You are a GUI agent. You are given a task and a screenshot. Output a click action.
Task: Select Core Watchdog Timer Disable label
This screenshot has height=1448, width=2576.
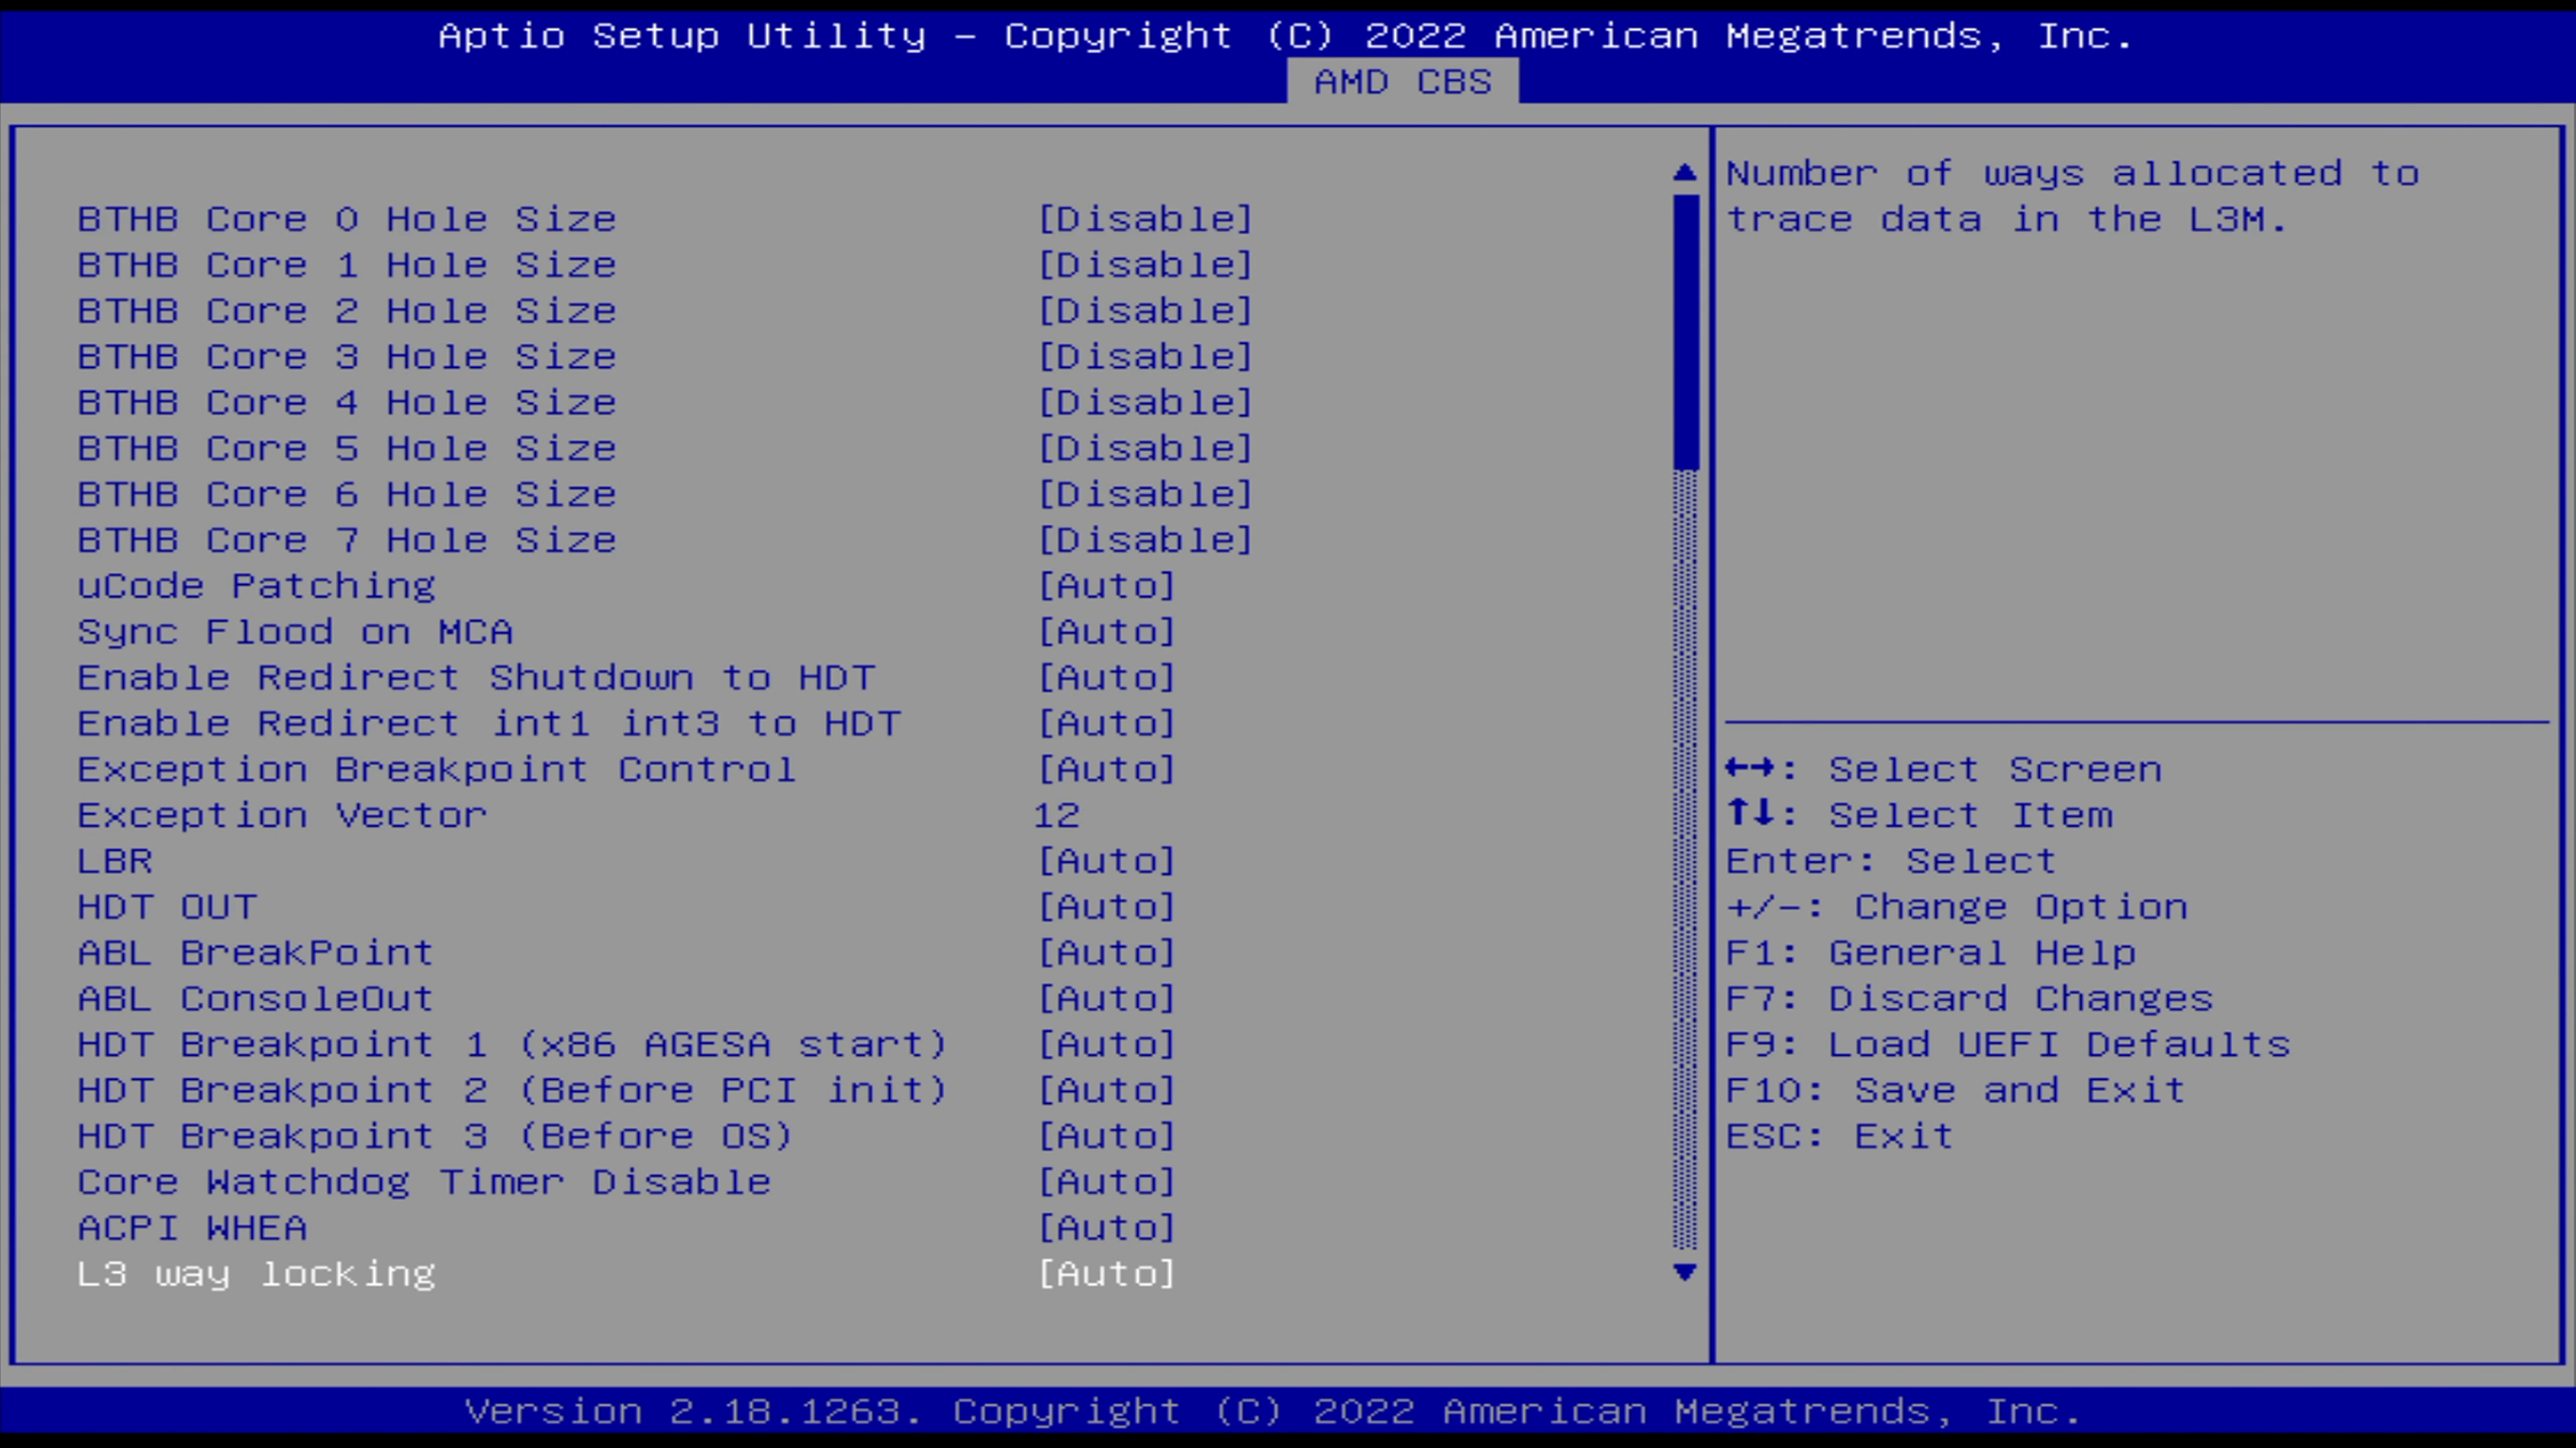coord(424,1182)
